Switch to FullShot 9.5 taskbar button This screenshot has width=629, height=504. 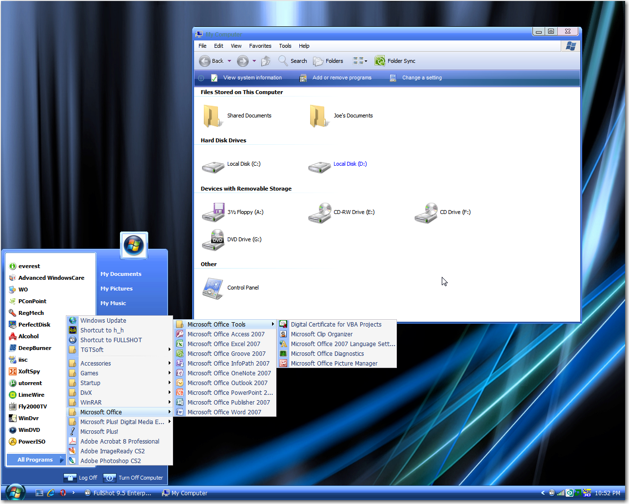[x=118, y=493]
